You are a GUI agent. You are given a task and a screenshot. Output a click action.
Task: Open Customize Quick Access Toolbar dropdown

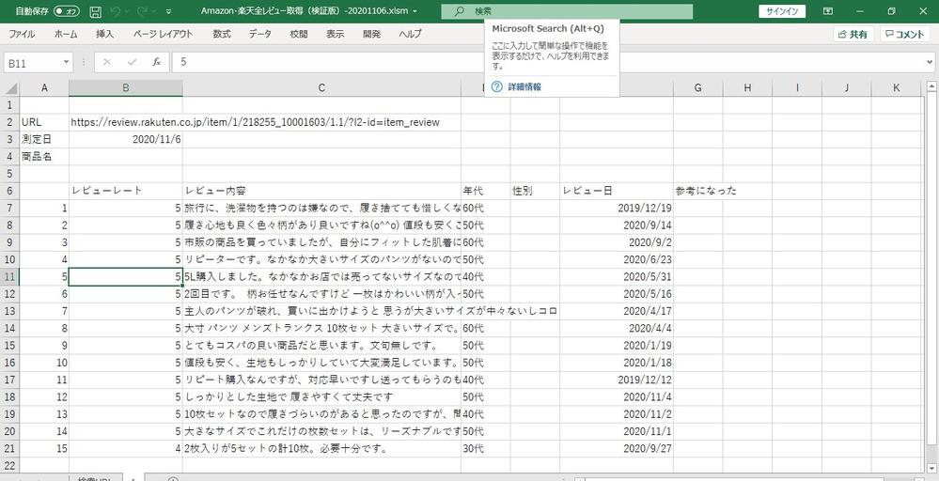click(169, 10)
